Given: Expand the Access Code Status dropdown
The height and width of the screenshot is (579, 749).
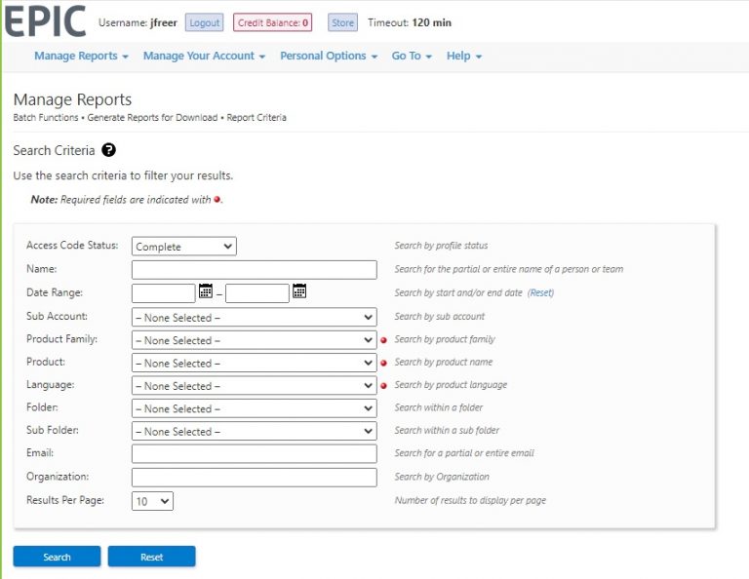Looking at the screenshot, I should tap(184, 247).
